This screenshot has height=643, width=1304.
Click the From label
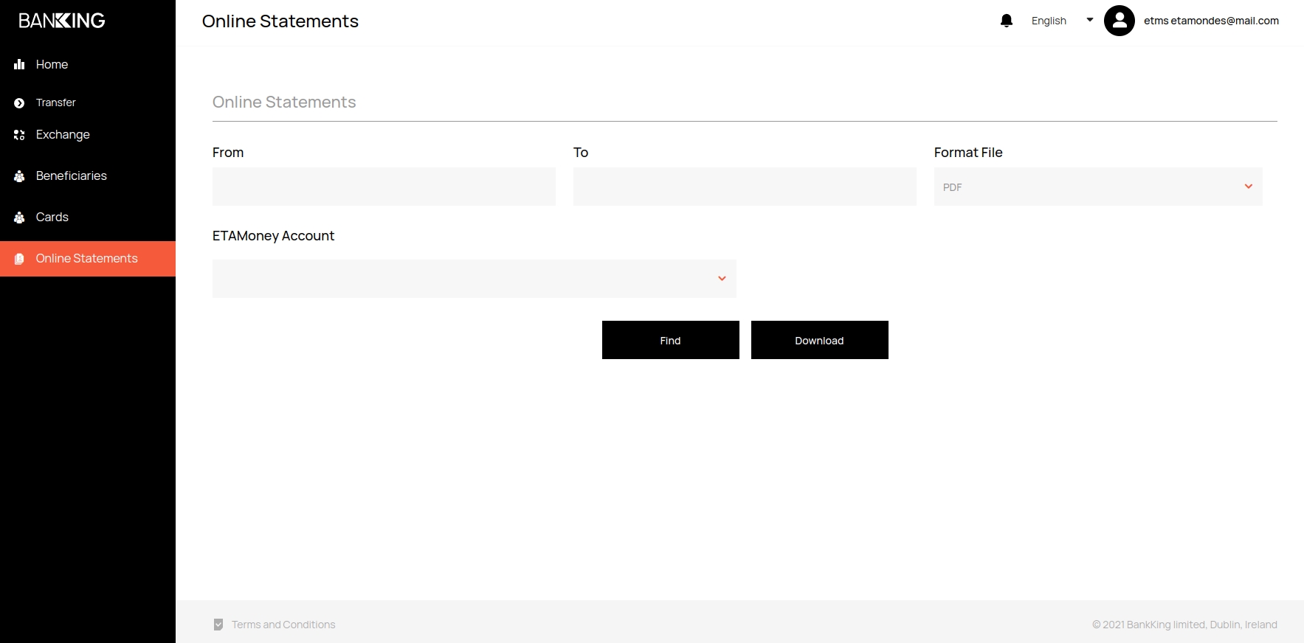coord(228,153)
